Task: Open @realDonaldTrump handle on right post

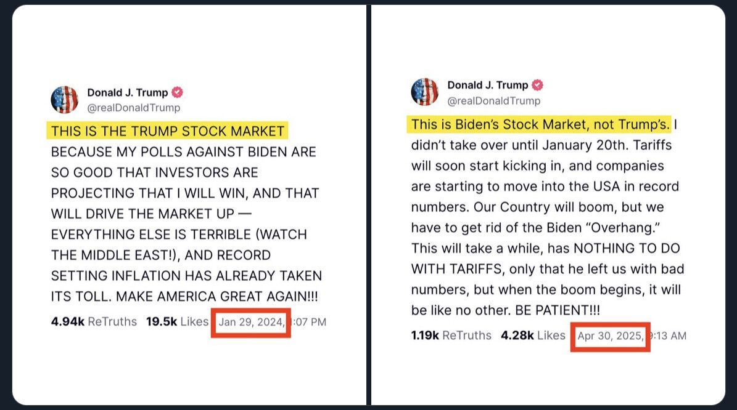Action: (493, 101)
